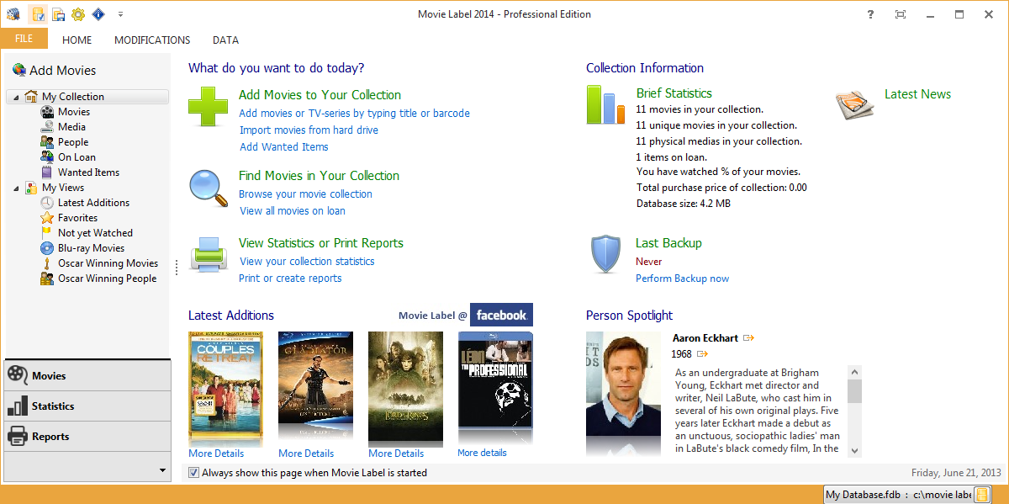This screenshot has width=1009, height=504.
Task: Click 'Import movies from hard drive' link
Action: coord(309,130)
